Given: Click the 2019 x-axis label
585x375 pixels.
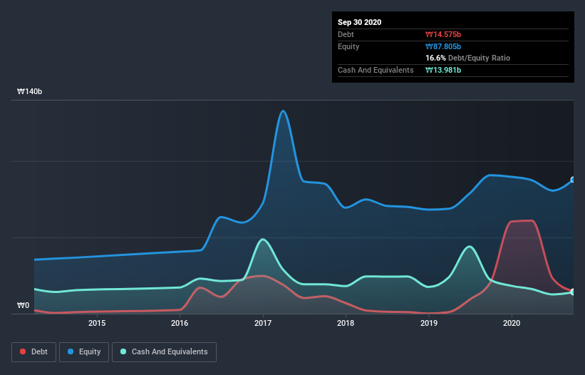Looking at the screenshot, I should (429, 323).
